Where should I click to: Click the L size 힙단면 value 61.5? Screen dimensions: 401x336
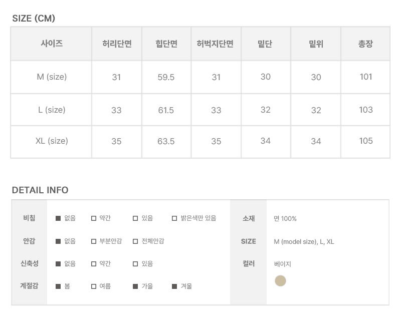[x=166, y=110]
